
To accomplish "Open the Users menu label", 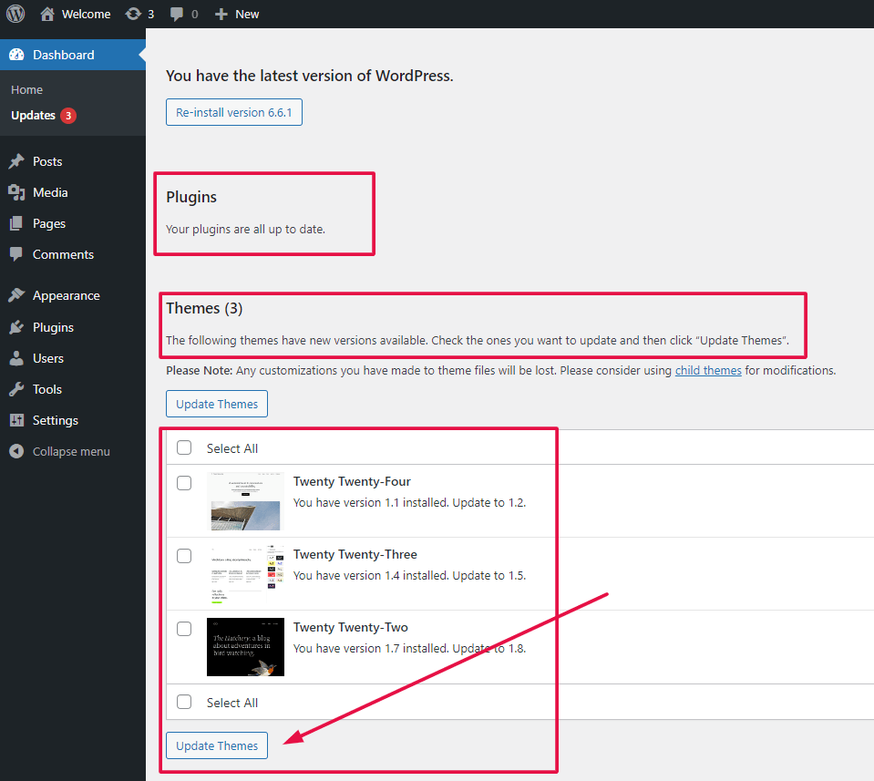I will (x=48, y=358).
